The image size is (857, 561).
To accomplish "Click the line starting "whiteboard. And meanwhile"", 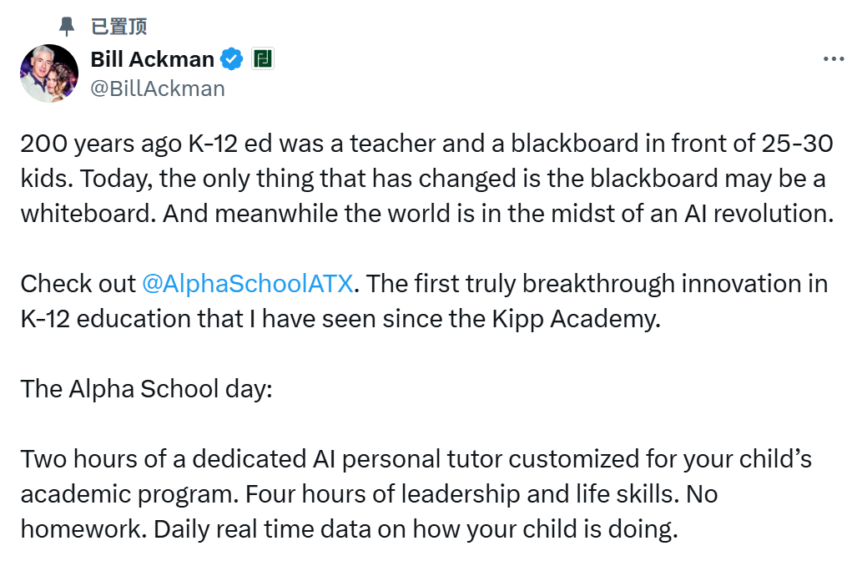I will (x=426, y=213).
